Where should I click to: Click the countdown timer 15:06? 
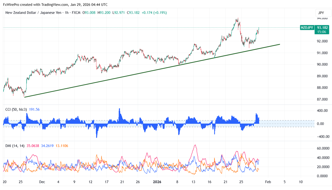[322, 32]
